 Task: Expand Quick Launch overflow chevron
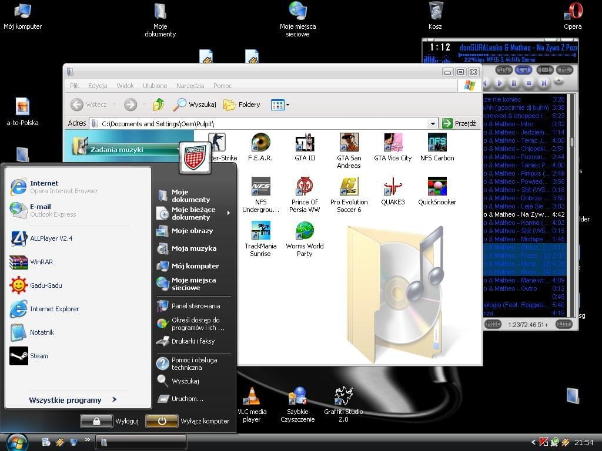pos(88,439)
